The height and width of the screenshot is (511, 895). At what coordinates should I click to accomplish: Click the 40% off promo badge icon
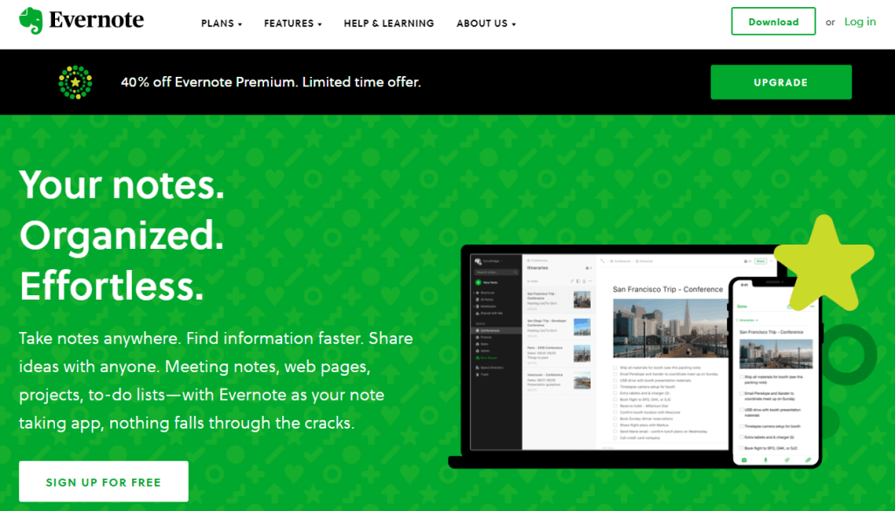(75, 82)
